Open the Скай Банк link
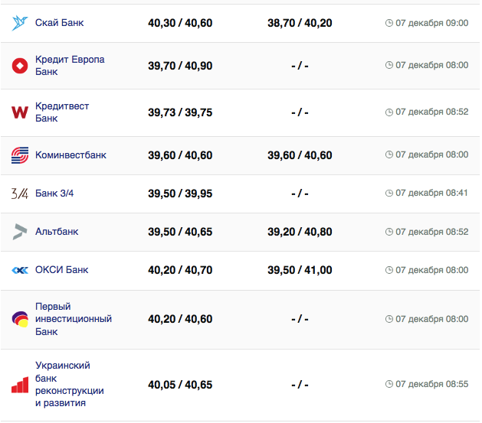Viewport: 482px width, 423px height. [60, 23]
